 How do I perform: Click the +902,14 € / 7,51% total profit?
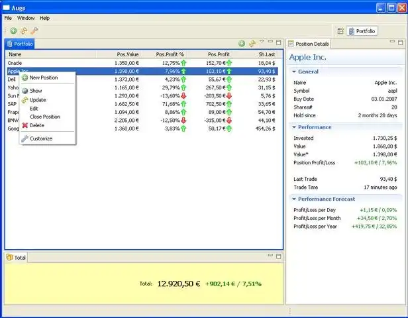(x=233, y=284)
